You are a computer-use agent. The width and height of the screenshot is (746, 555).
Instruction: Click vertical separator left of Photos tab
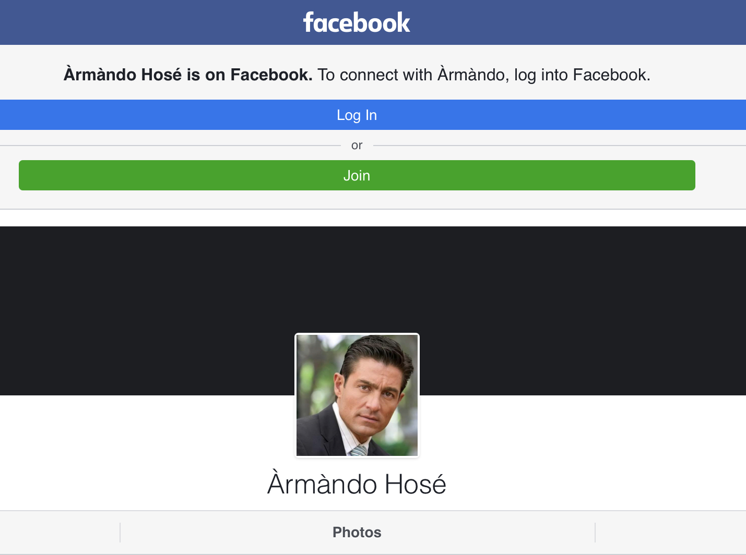(x=120, y=532)
